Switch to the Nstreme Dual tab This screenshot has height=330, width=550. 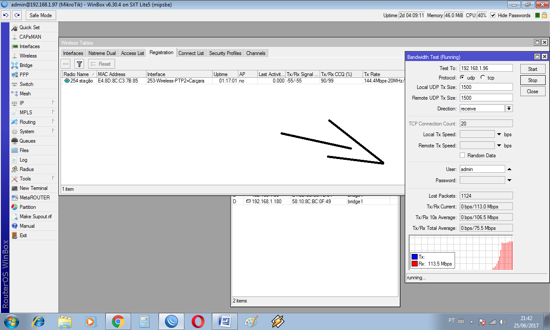[102, 53]
